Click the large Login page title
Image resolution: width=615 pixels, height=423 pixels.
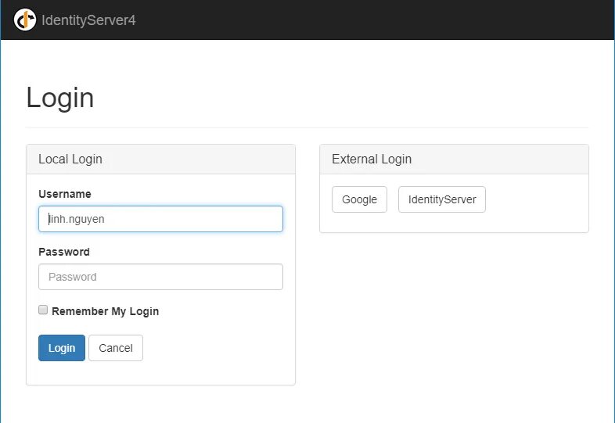59,98
